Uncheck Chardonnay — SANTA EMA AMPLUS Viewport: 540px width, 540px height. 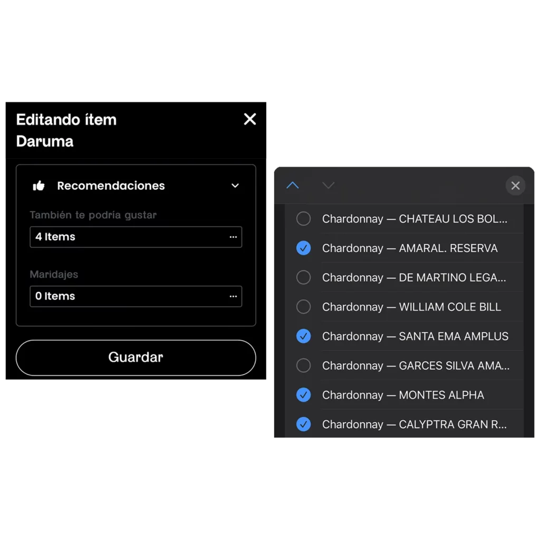(303, 336)
